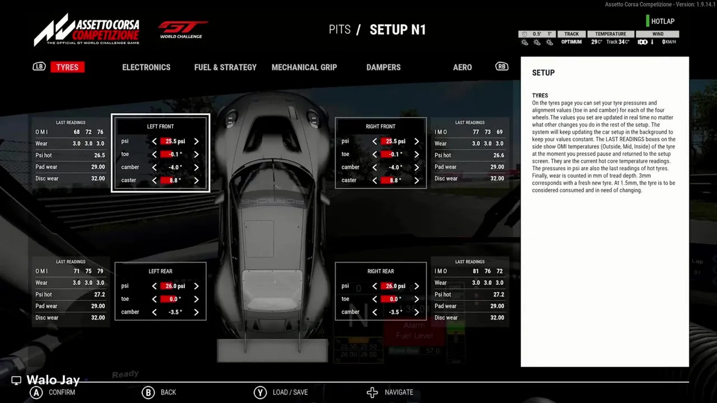Click the HOTLAP session indicator
The width and height of the screenshot is (717, 403).
point(661,21)
